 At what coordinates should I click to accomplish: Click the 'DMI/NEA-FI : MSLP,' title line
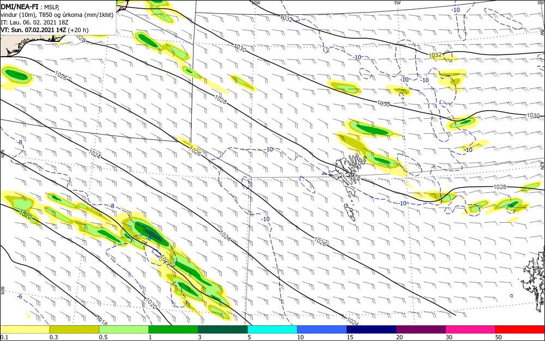pos(30,7)
